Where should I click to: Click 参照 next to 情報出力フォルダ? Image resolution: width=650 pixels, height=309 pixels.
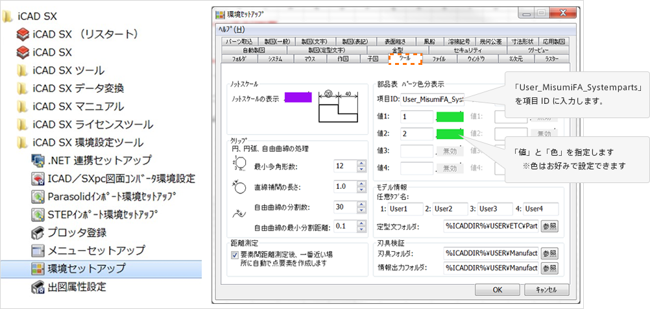(549, 267)
